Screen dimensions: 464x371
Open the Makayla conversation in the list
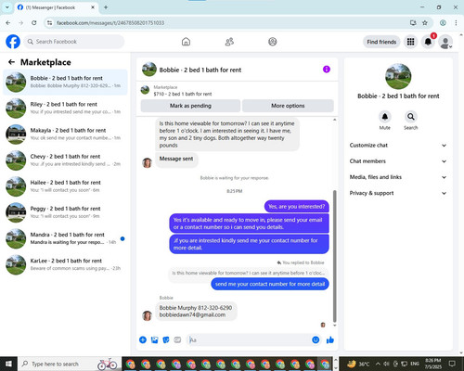pos(65,134)
